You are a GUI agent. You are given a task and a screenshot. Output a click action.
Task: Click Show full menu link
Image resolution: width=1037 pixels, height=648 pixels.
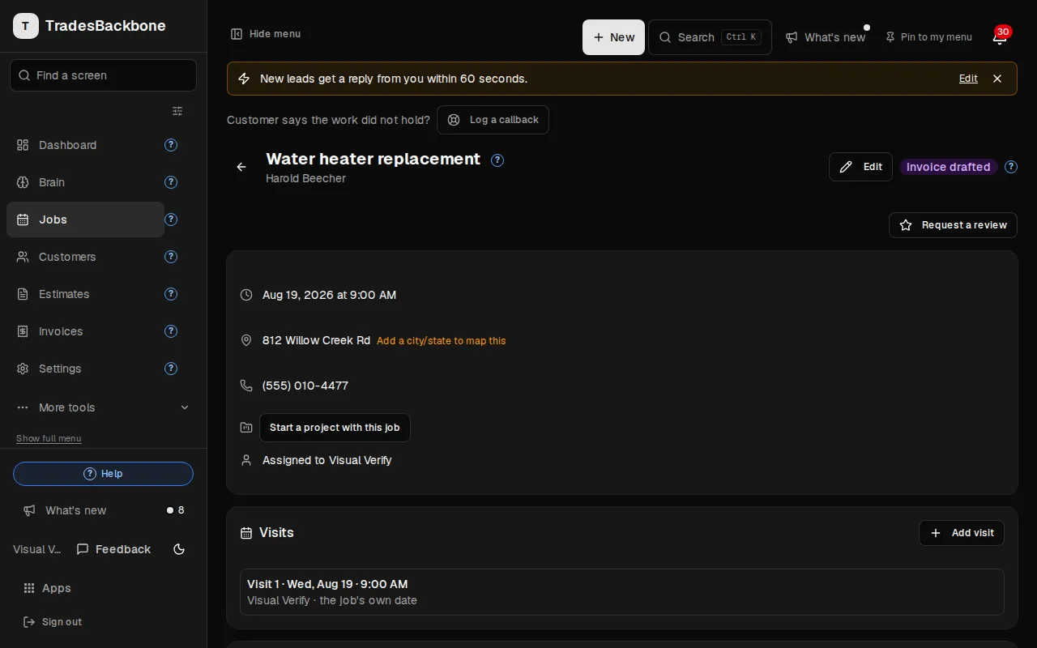pos(49,438)
